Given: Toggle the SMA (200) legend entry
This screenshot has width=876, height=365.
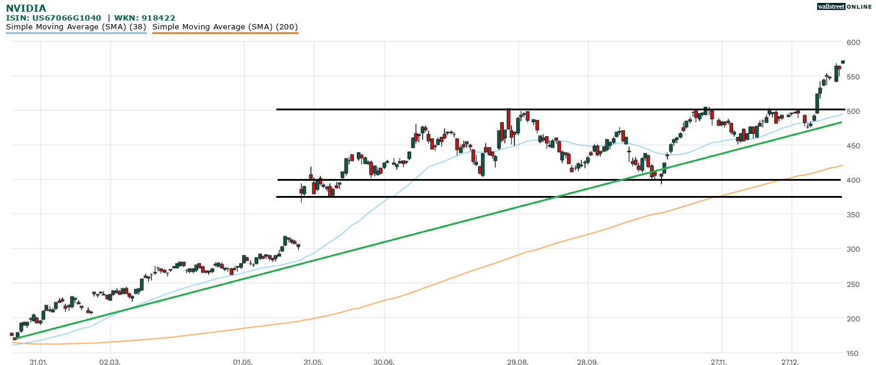Looking at the screenshot, I should click(225, 26).
